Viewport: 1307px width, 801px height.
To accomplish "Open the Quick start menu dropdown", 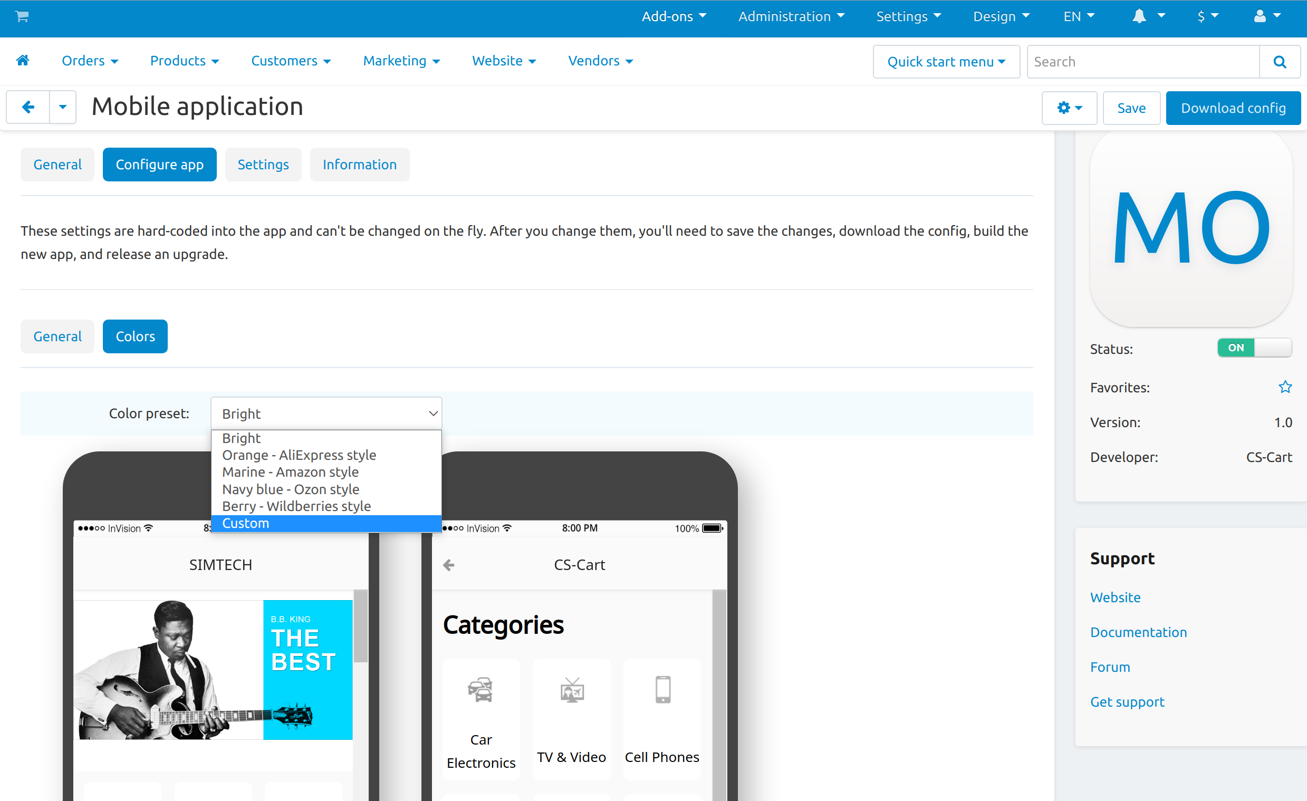I will coord(946,62).
